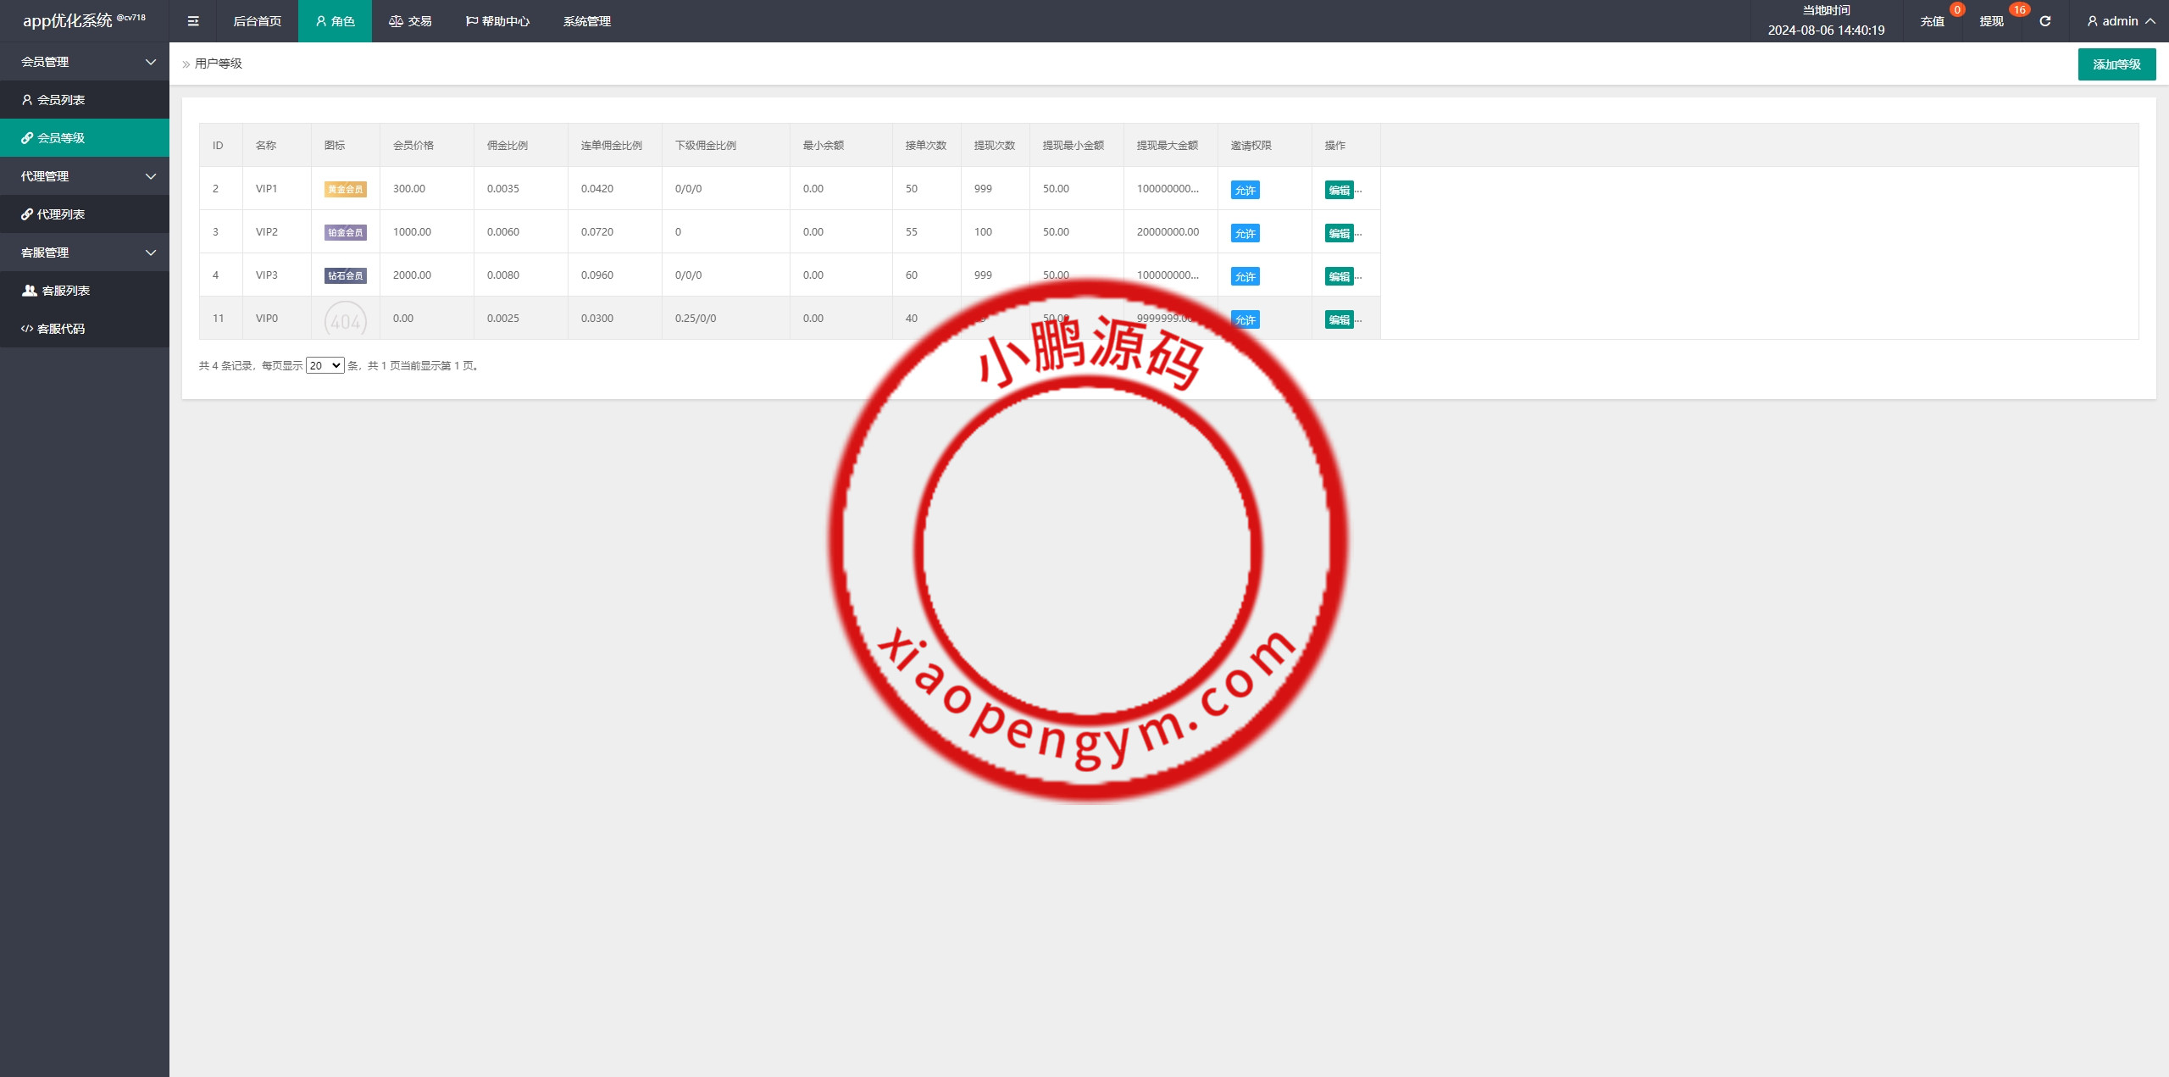The image size is (2169, 1077).
Task: Open the per-page records dropdown
Action: click(x=325, y=365)
